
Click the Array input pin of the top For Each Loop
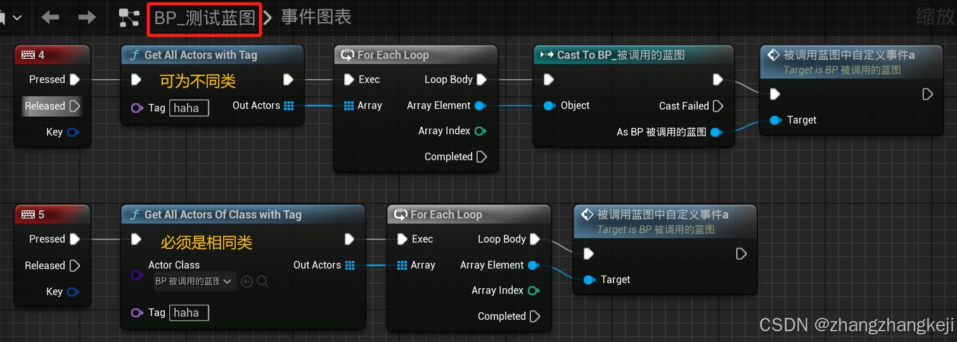pos(349,106)
